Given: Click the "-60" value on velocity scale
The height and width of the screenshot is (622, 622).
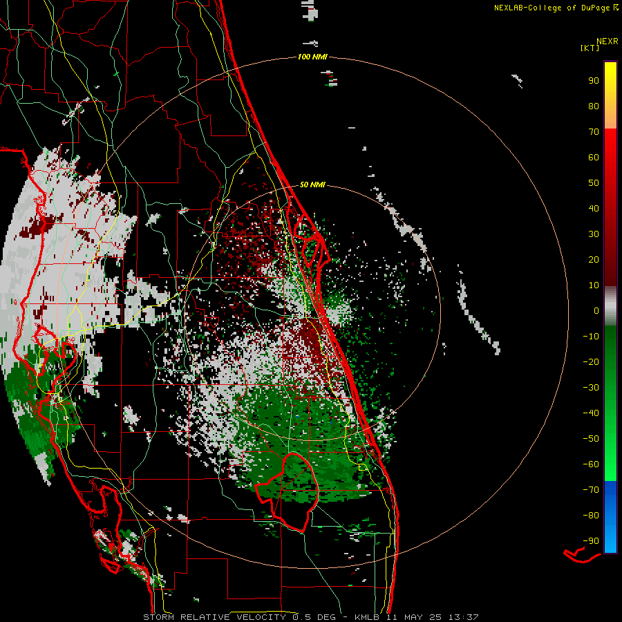Looking at the screenshot, I should click(x=591, y=464).
